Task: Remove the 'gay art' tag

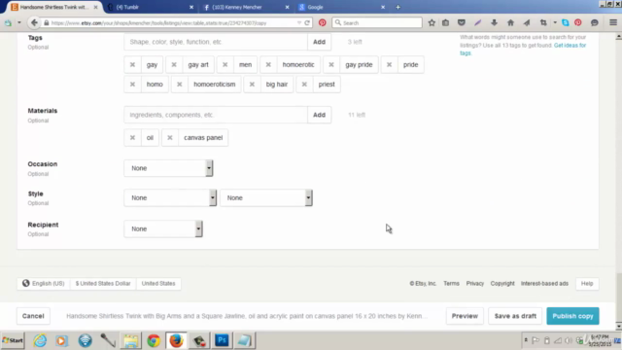Action: pyautogui.click(x=174, y=65)
